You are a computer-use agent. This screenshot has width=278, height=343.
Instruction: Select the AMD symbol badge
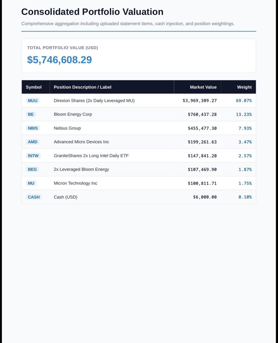tap(33, 142)
